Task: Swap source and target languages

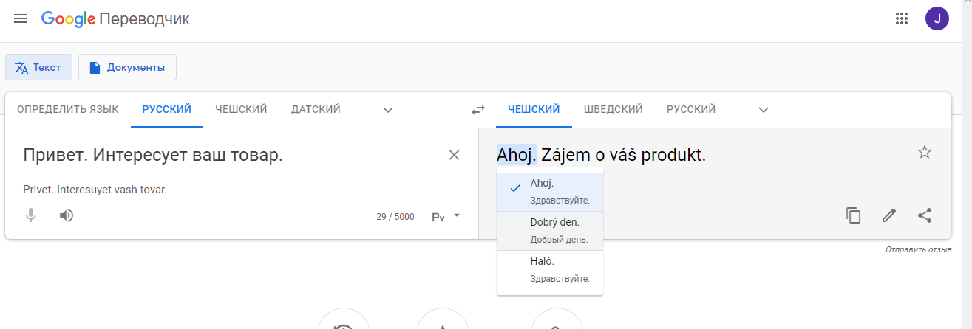Action: tap(478, 110)
